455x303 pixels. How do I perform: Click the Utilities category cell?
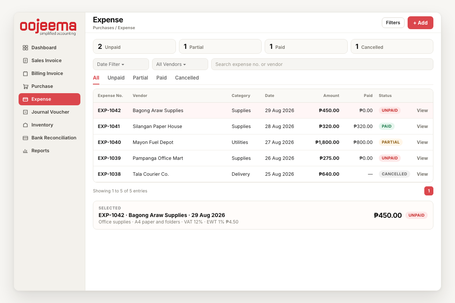pyautogui.click(x=240, y=142)
